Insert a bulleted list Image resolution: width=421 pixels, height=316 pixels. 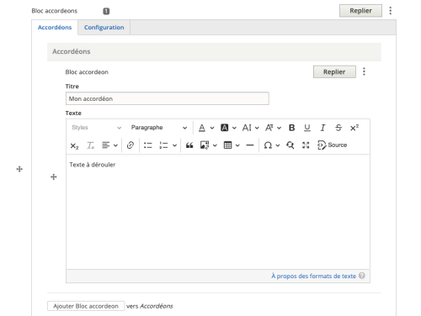pyautogui.click(x=148, y=145)
